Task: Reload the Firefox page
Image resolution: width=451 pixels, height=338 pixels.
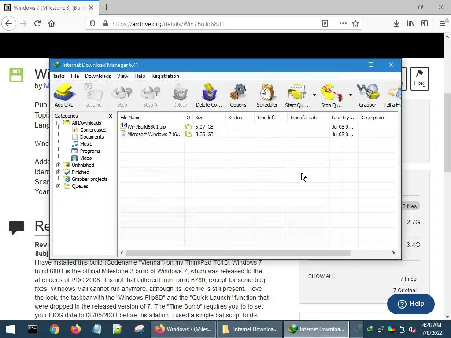Action: tap(38, 24)
